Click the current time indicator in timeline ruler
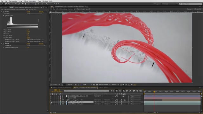This screenshot has width=203, height=114. tap(154, 92)
